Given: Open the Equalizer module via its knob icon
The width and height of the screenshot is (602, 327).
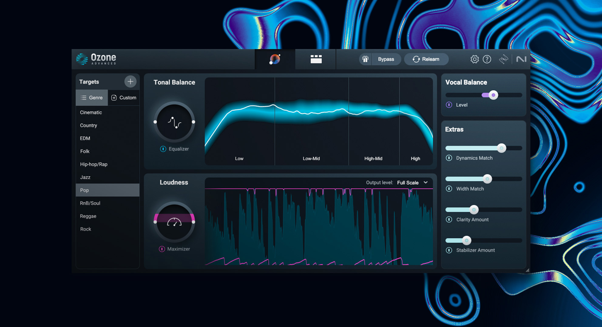Looking at the screenshot, I should pos(174,123).
